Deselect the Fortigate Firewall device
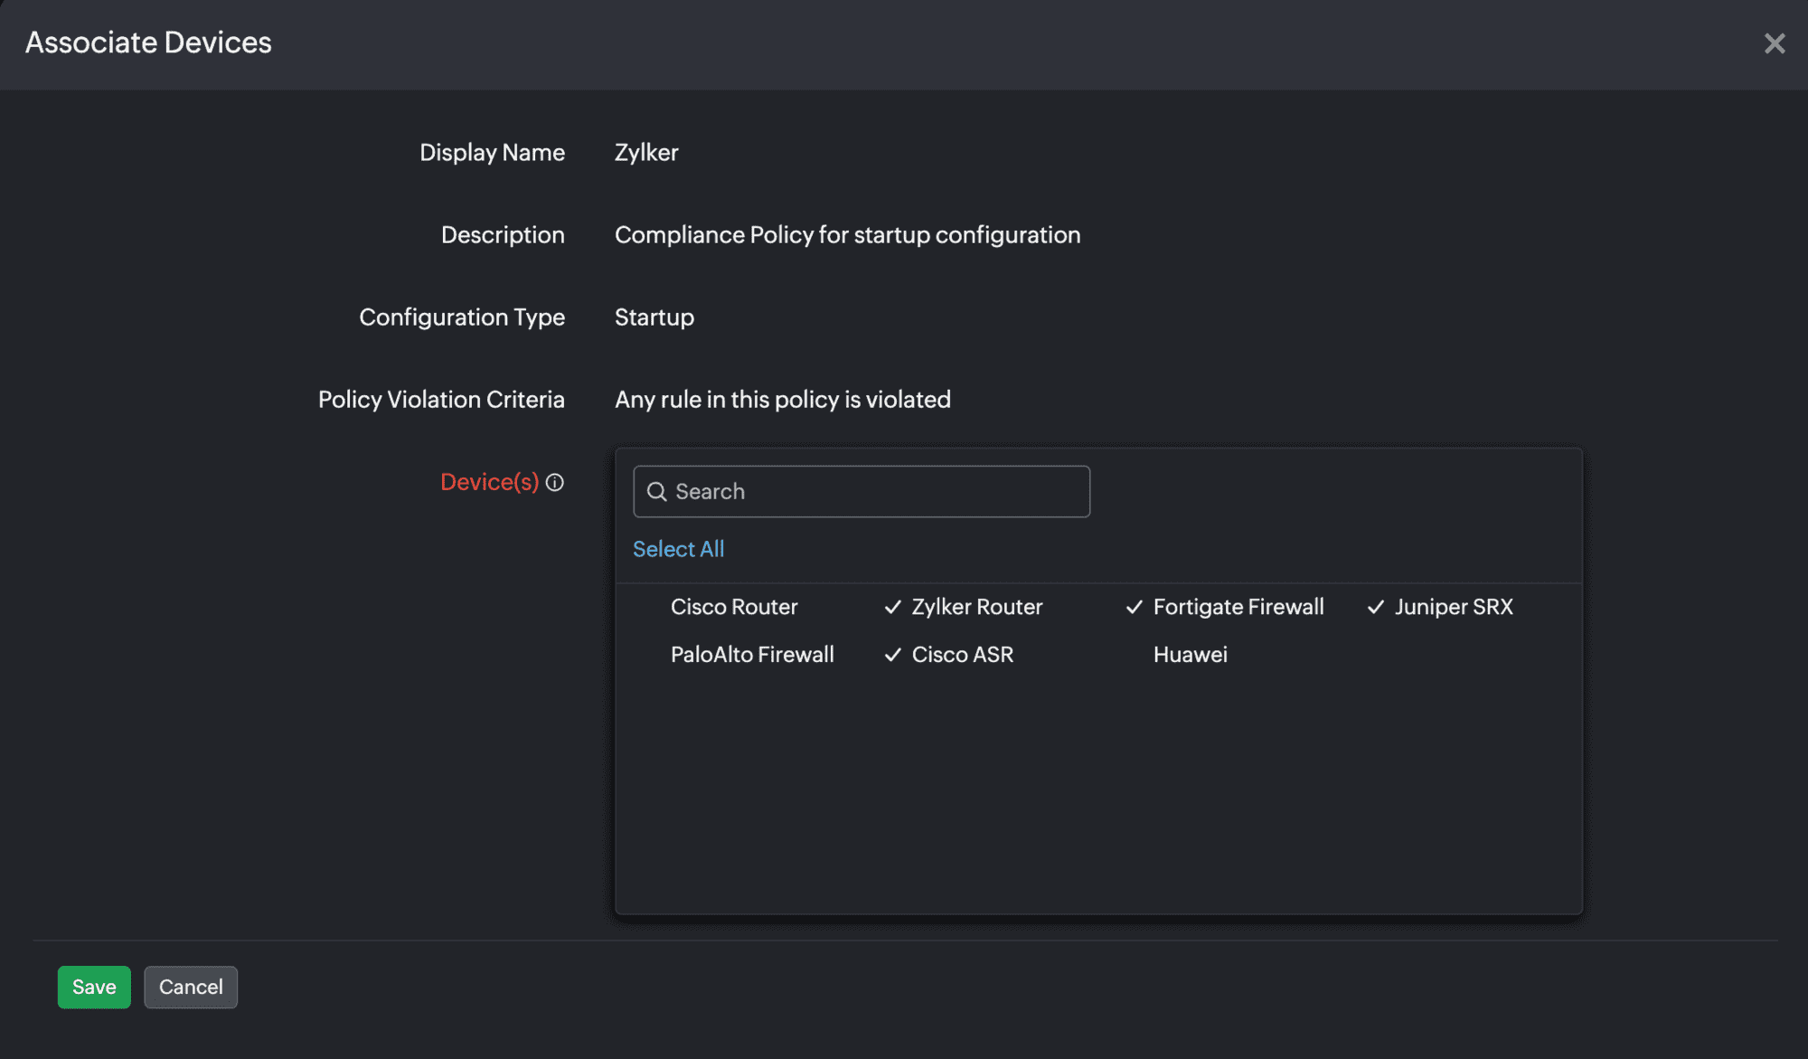The height and width of the screenshot is (1059, 1808). [1238, 607]
